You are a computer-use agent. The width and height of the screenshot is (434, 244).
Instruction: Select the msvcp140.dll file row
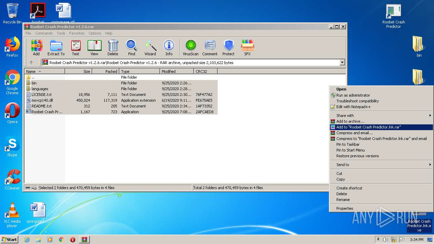click(x=121, y=100)
